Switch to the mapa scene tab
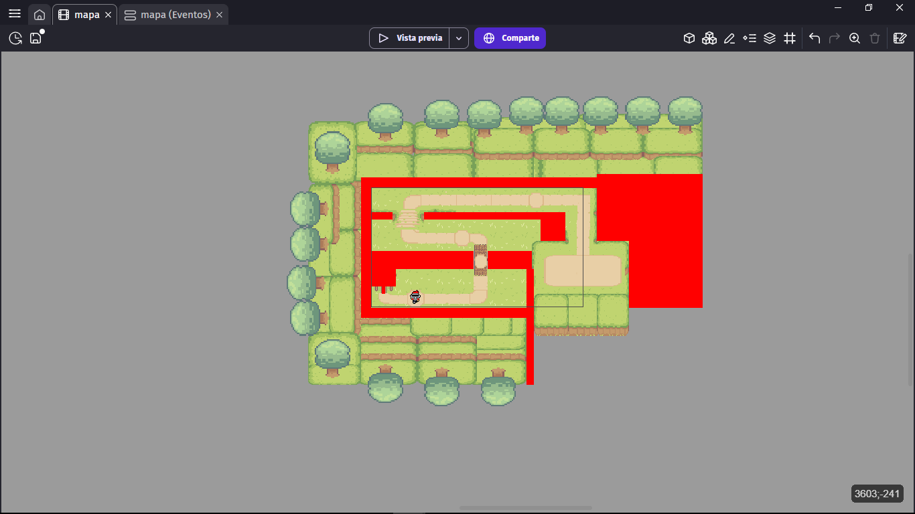This screenshot has height=514, width=915. click(x=81, y=15)
